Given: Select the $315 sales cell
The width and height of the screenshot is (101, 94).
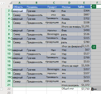Looking at the screenshot, I should pos(84,38).
